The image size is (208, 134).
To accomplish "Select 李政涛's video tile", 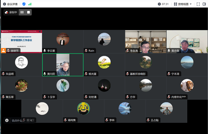I will coord(146,42).
